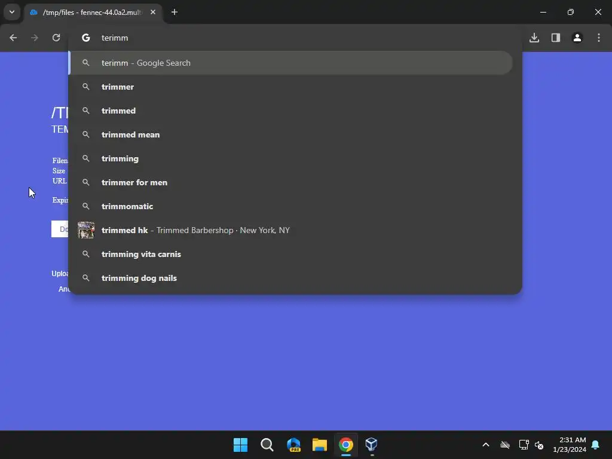
Task: Reload the current page
Action: pos(56,38)
